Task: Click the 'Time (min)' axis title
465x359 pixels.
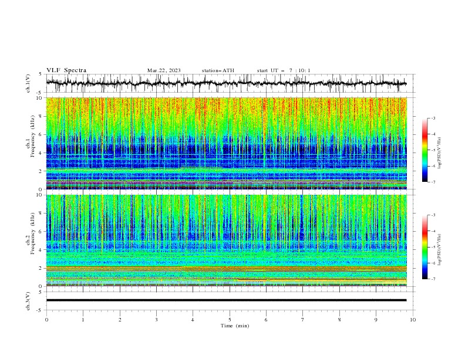Action: tap(235, 326)
